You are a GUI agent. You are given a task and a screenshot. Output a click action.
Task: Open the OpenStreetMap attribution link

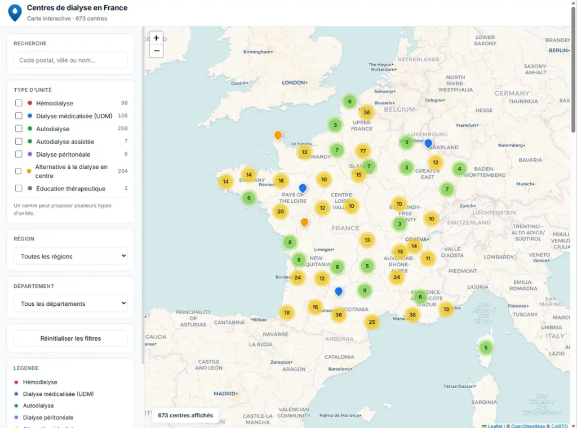528,426
